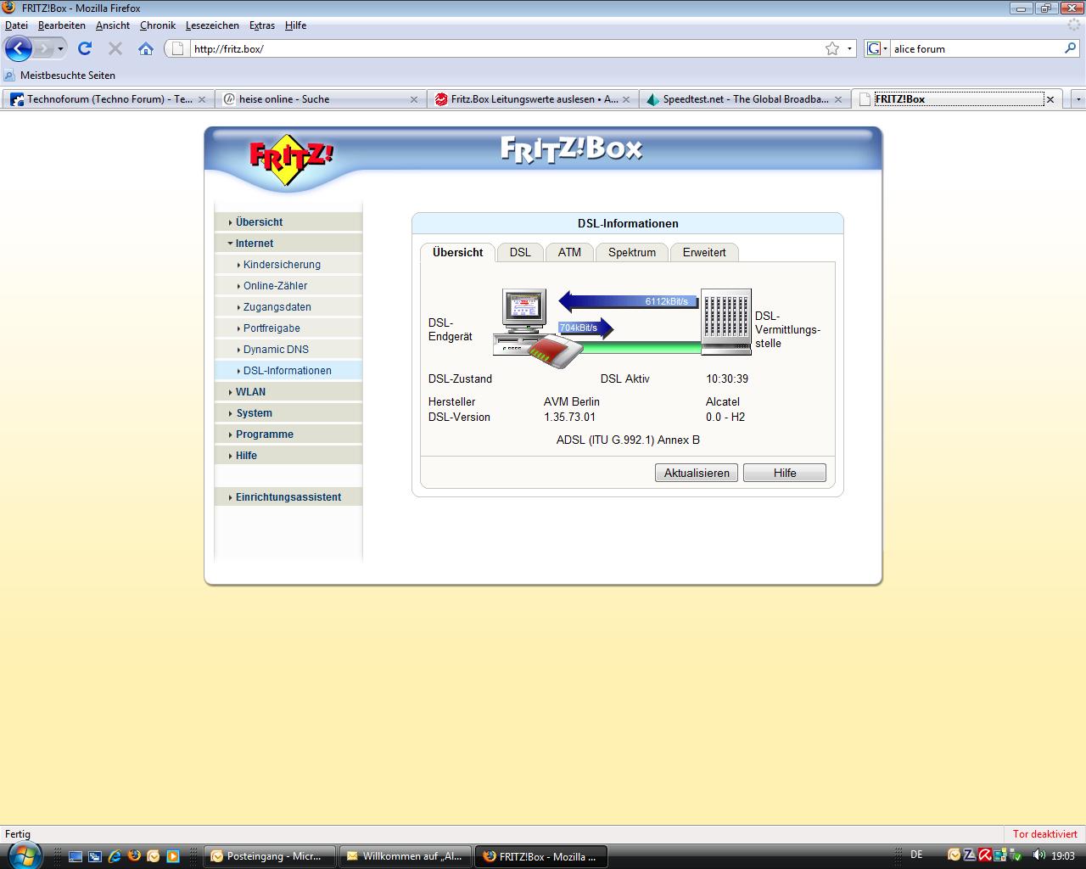The width and height of the screenshot is (1086, 869).
Task: Click the FRITZ! logo in the header
Action: 291,159
